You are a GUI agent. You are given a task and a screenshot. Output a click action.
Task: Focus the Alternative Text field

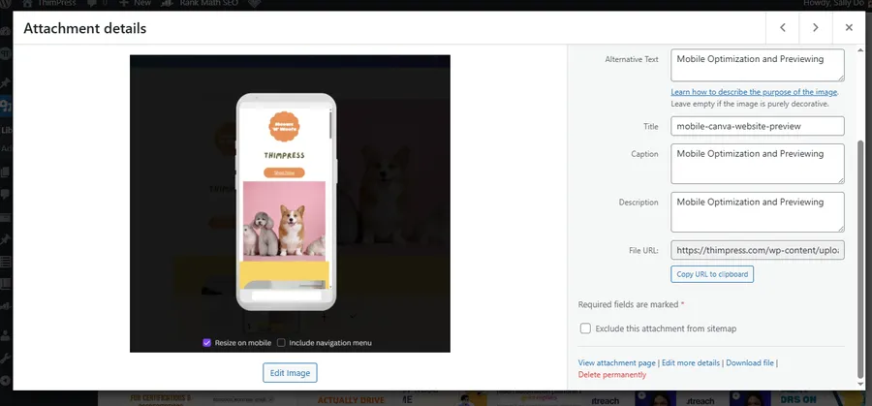click(757, 66)
